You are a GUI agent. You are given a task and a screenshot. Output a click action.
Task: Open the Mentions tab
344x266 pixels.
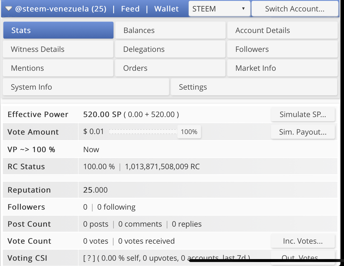pyautogui.click(x=58, y=68)
